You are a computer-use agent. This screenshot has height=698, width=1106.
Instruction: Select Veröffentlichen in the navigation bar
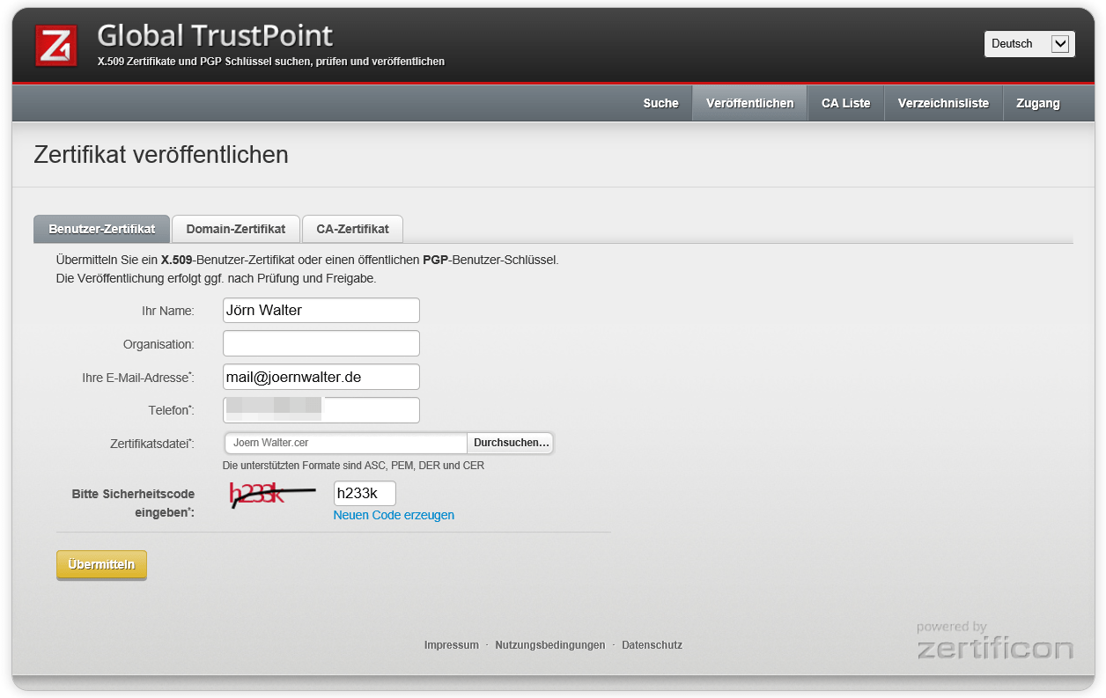[749, 103]
